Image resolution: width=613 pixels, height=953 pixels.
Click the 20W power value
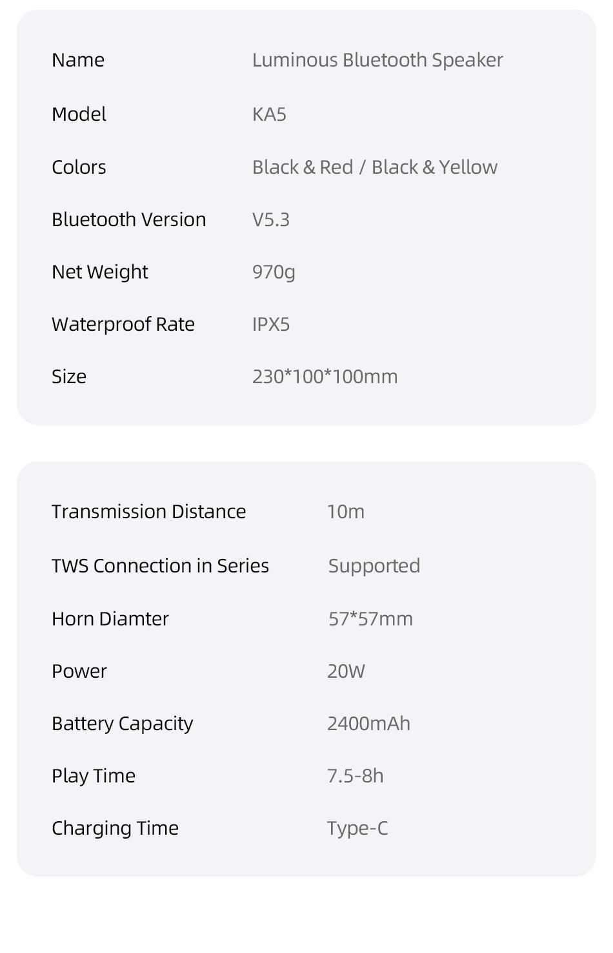click(x=346, y=671)
